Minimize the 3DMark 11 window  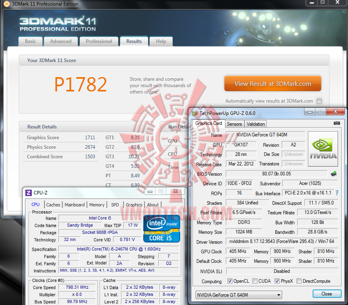point(312,2)
